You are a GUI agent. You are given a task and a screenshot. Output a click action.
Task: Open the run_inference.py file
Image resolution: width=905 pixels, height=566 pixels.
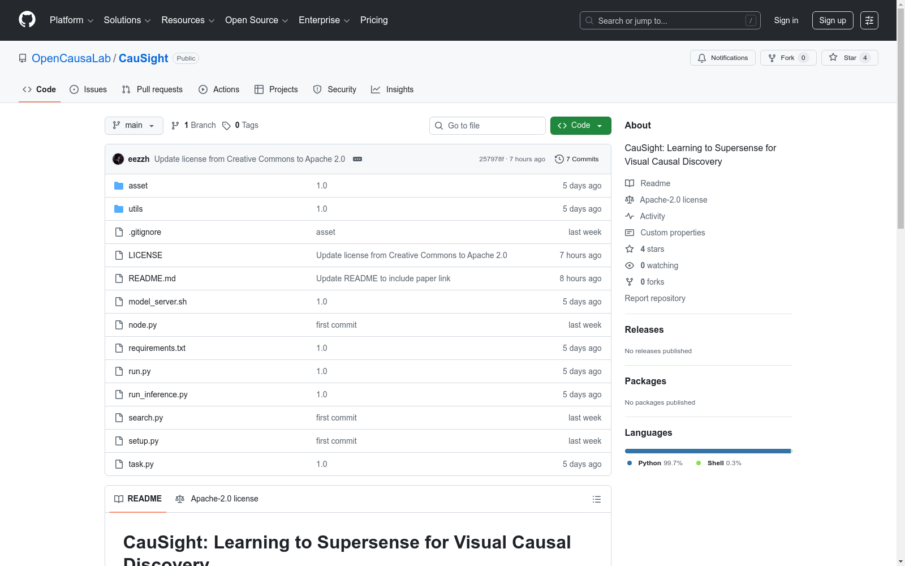click(158, 395)
